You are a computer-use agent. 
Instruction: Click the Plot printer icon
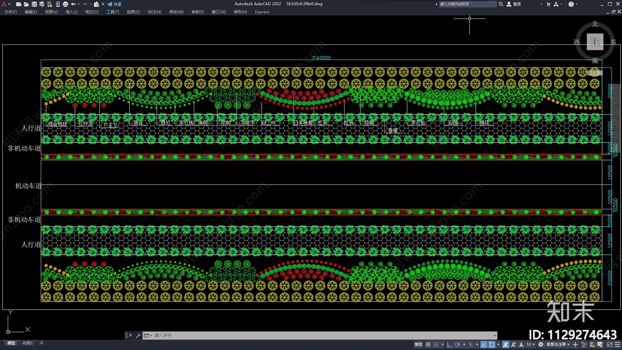[x=65, y=4]
